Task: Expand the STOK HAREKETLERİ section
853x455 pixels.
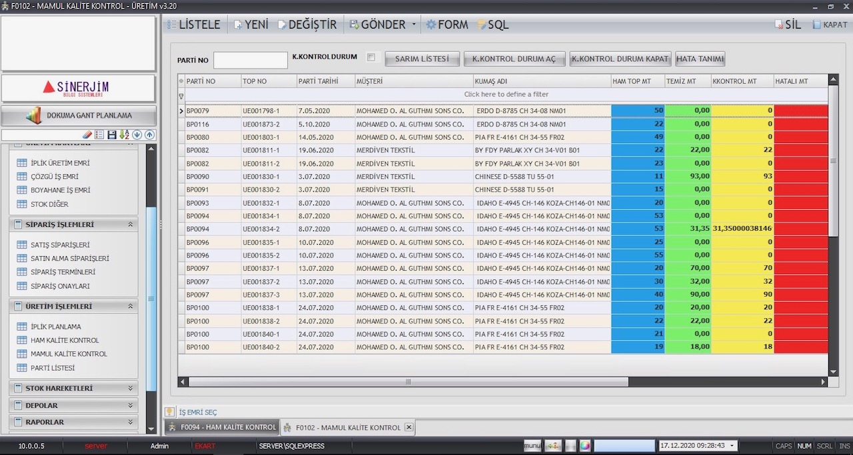Action: coord(131,388)
